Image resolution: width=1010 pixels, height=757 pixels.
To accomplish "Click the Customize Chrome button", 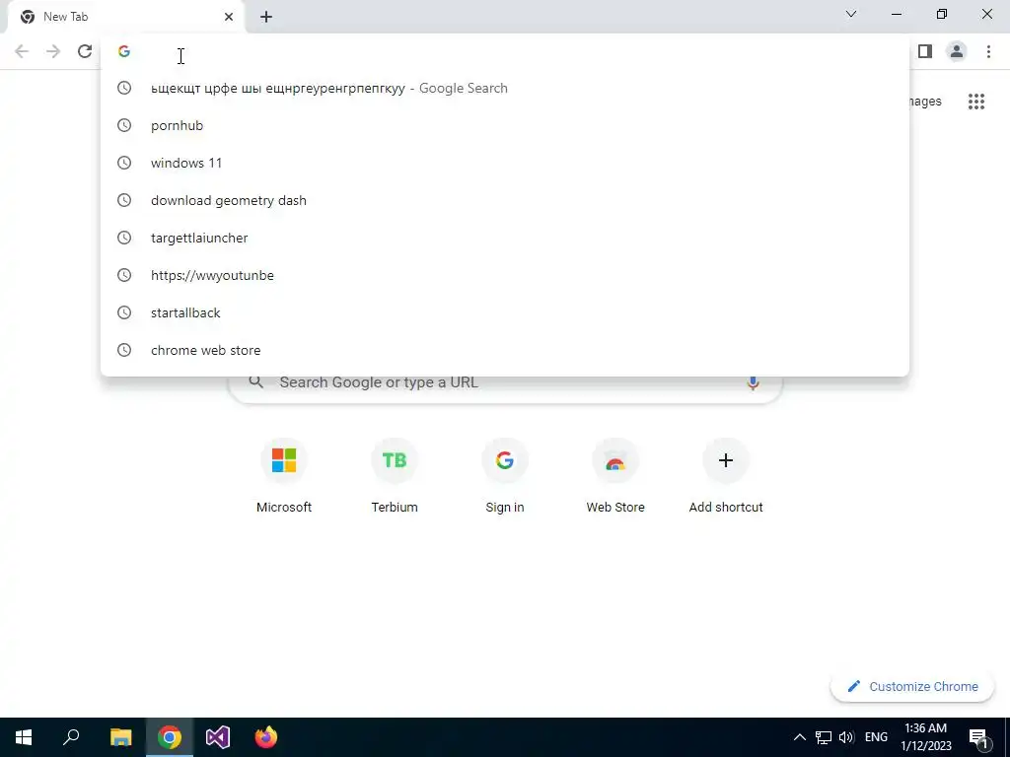I will pyautogui.click(x=912, y=687).
